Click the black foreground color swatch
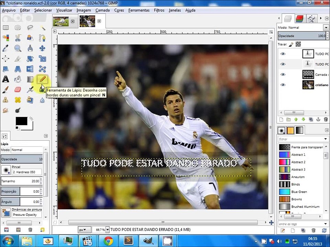The height and width of the screenshot is (247, 330). pos(21,121)
